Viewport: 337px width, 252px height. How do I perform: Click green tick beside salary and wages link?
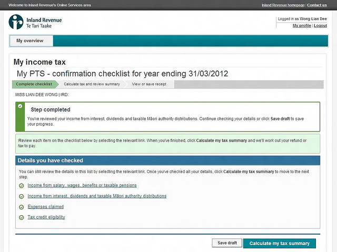click(22, 186)
